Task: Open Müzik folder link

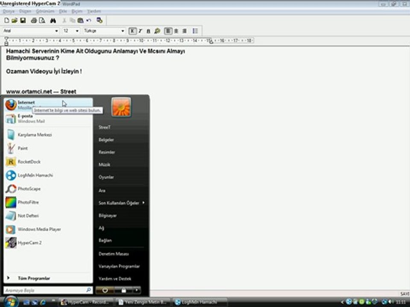Action: click(x=104, y=165)
